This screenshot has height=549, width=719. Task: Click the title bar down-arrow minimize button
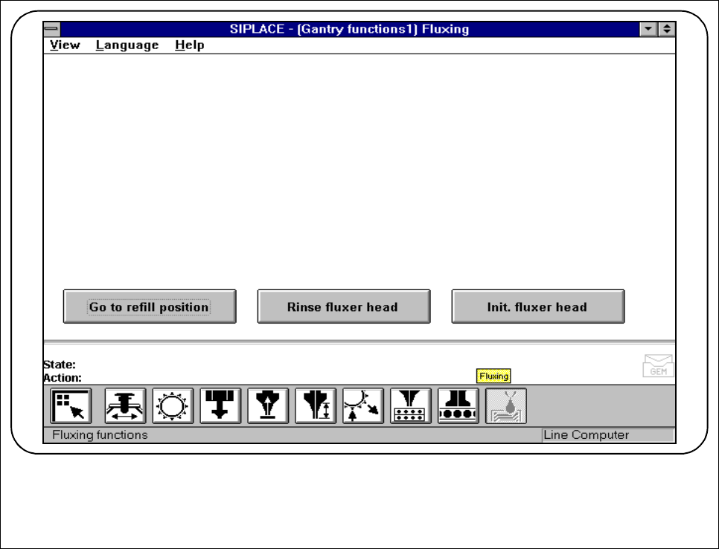[649, 30]
